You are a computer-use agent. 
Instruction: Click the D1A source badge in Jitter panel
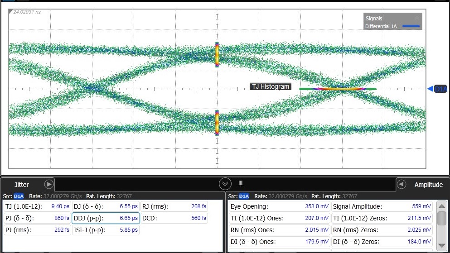(19, 196)
